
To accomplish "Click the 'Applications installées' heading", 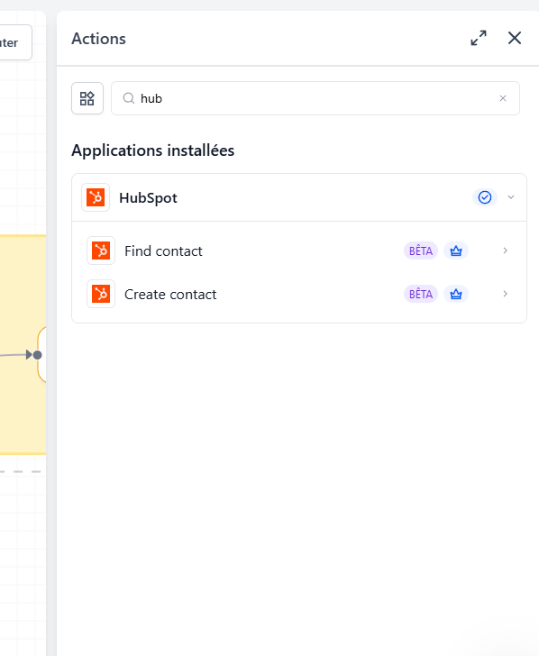I will pos(152,150).
